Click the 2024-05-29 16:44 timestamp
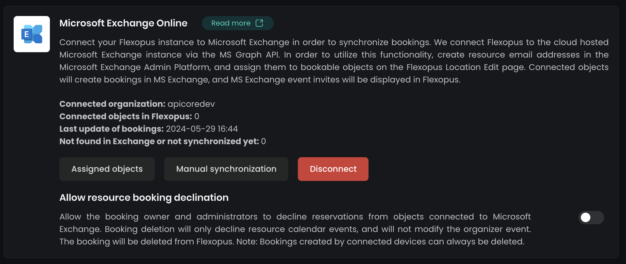This screenshot has height=264, width=626. click(x=202, y=129)
